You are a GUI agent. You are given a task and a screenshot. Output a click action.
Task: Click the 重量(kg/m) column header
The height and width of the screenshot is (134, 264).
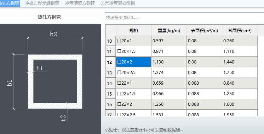pos(169,31)
